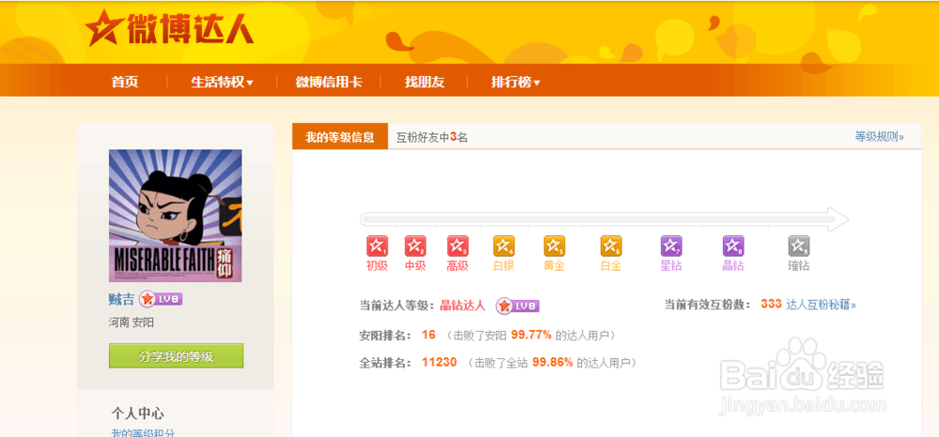Click the 333 mutual fans count
The height and width of the screenshot is (437, 939).
point(771,304)
